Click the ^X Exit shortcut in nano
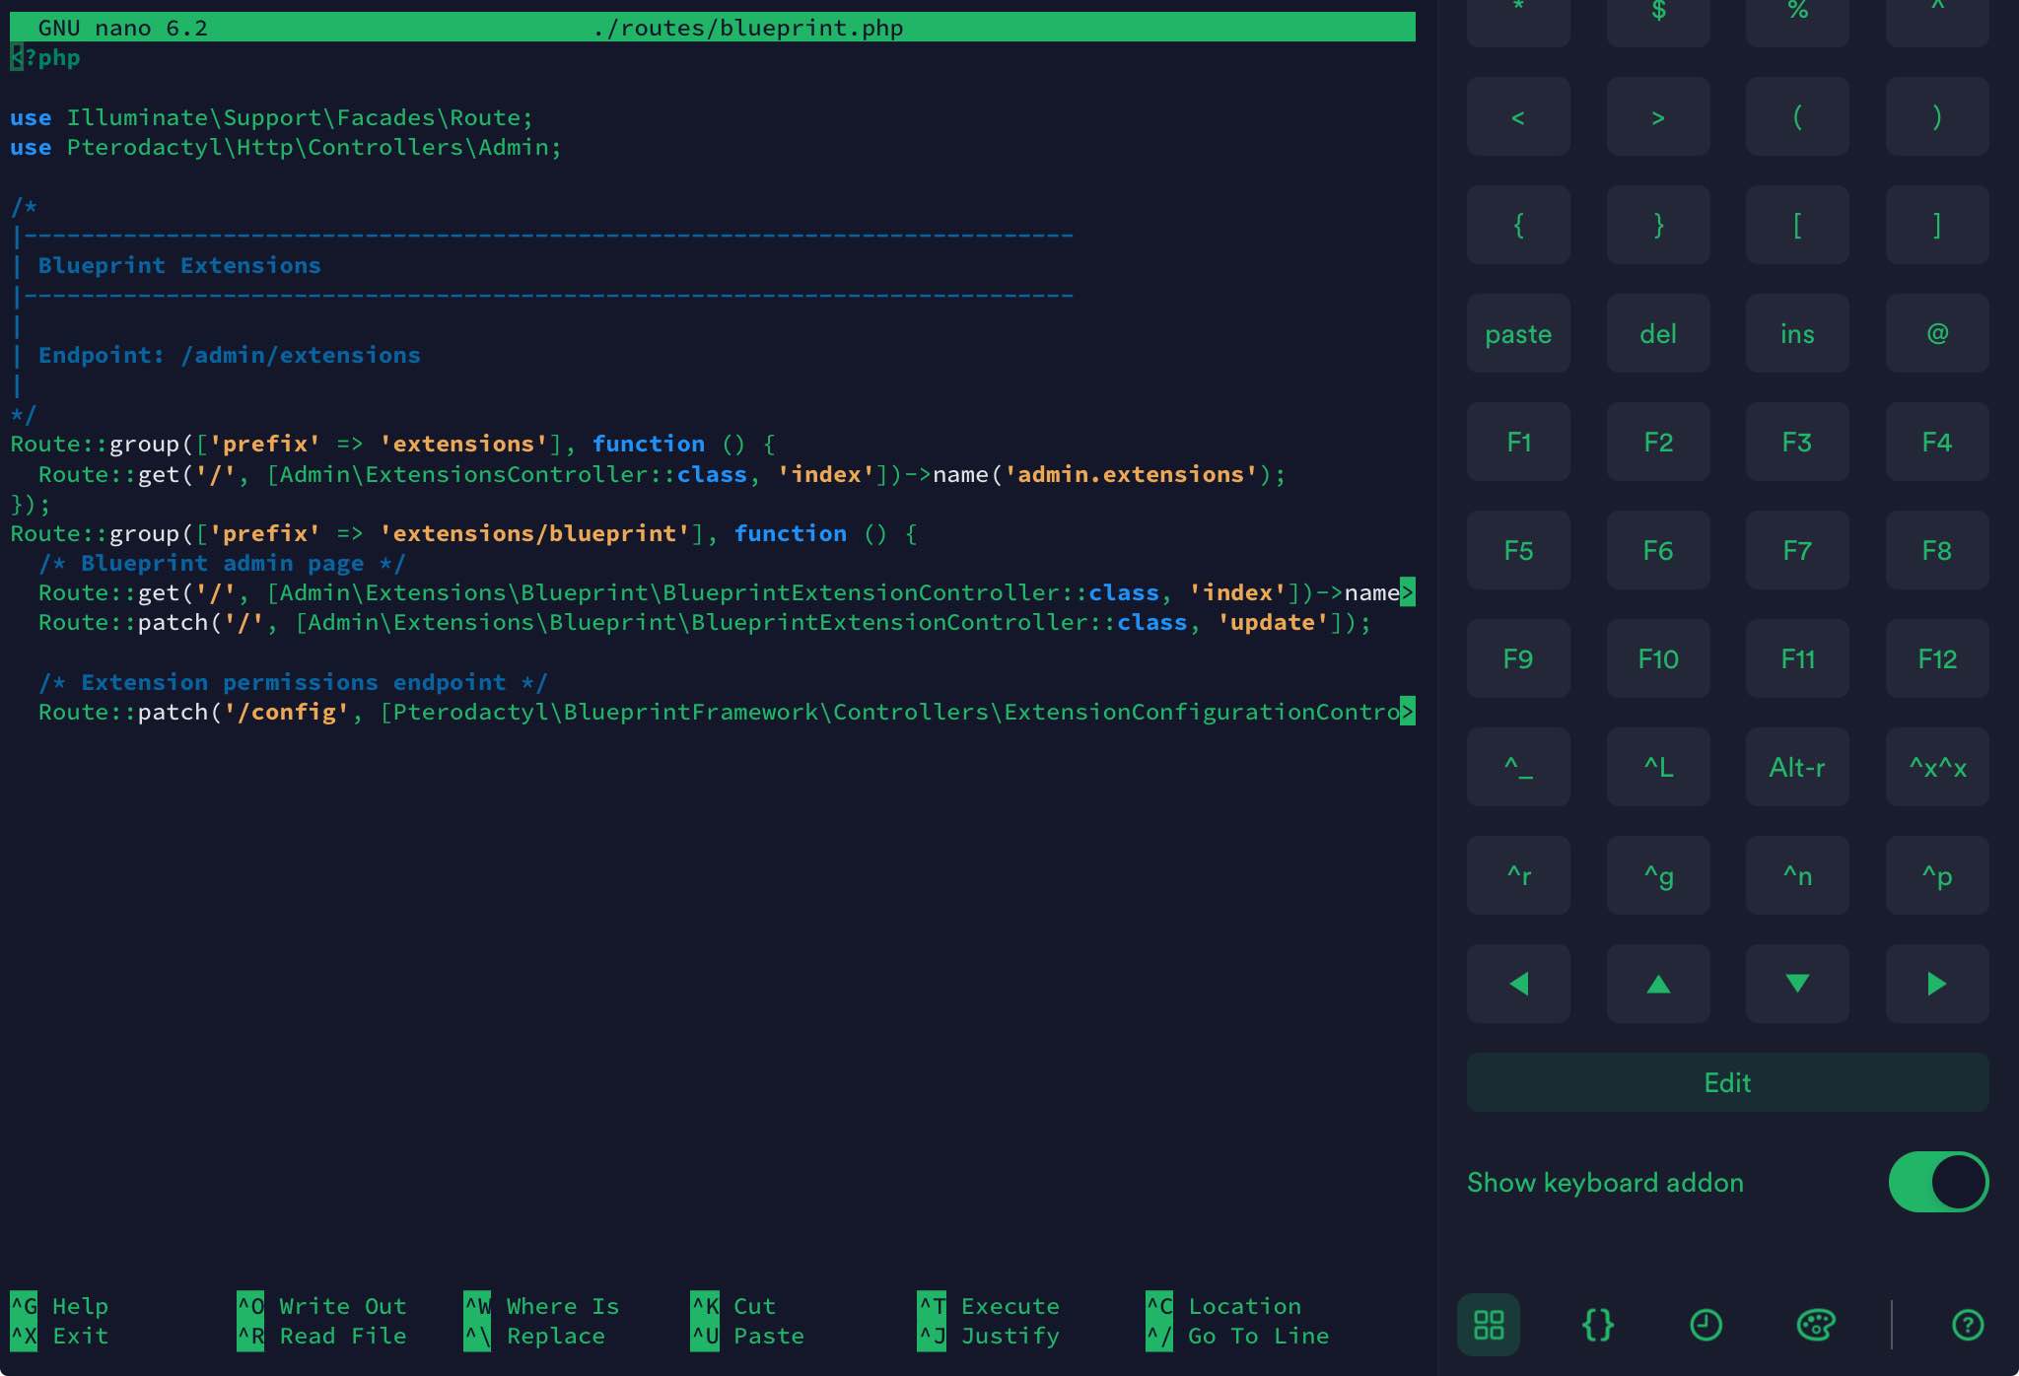2019x1376 pixels. tap(59, 1336)
